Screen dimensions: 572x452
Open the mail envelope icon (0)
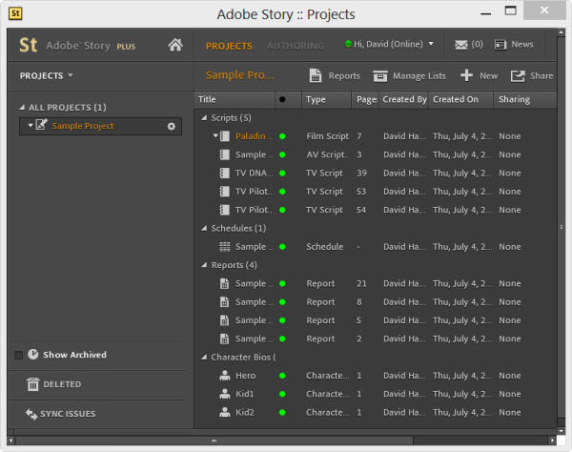coord(461,45)
